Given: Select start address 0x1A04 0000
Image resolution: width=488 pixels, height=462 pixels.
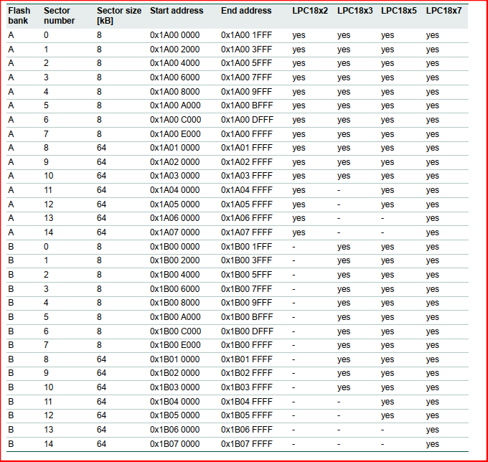Looking at the screenshot, I should [174, 190].
